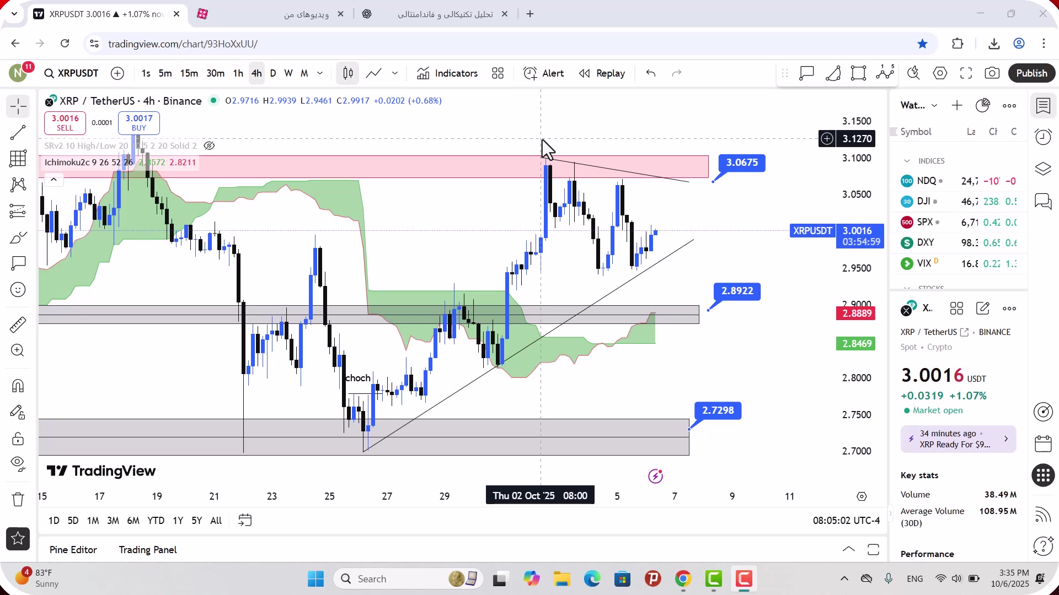Expand the timeframe interval dropdown
This screenshot has height=595, width=1059.
point(320,73)
